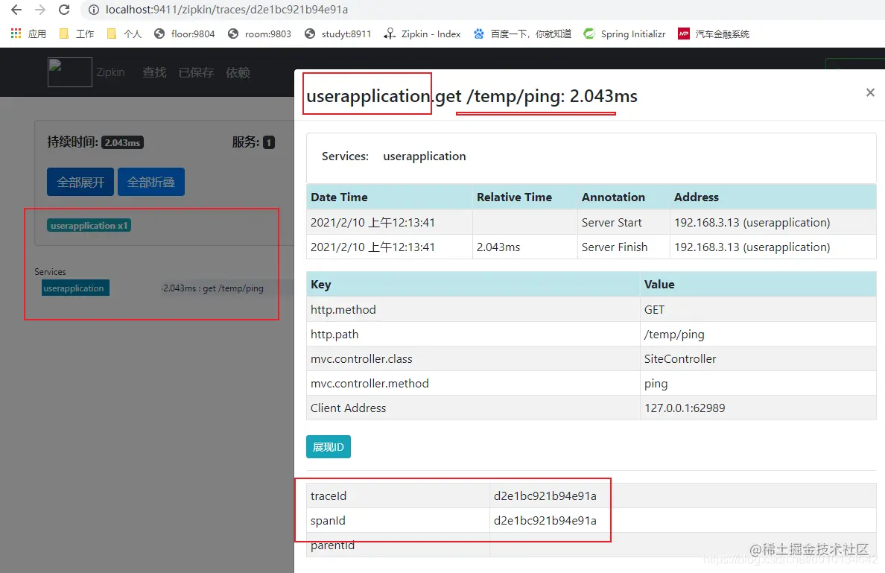Open the 百度一下 Baidu bookmark
The image size is (885, 573).
[522, 34]
